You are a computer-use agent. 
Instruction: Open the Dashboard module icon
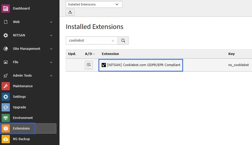click(6, 8)
